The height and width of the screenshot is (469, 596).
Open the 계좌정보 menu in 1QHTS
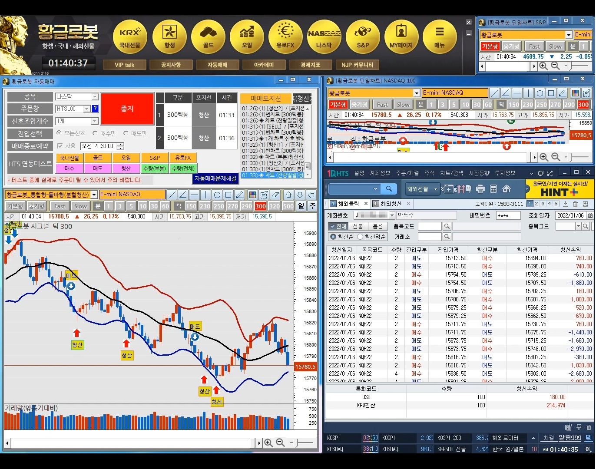coord(380,173)
